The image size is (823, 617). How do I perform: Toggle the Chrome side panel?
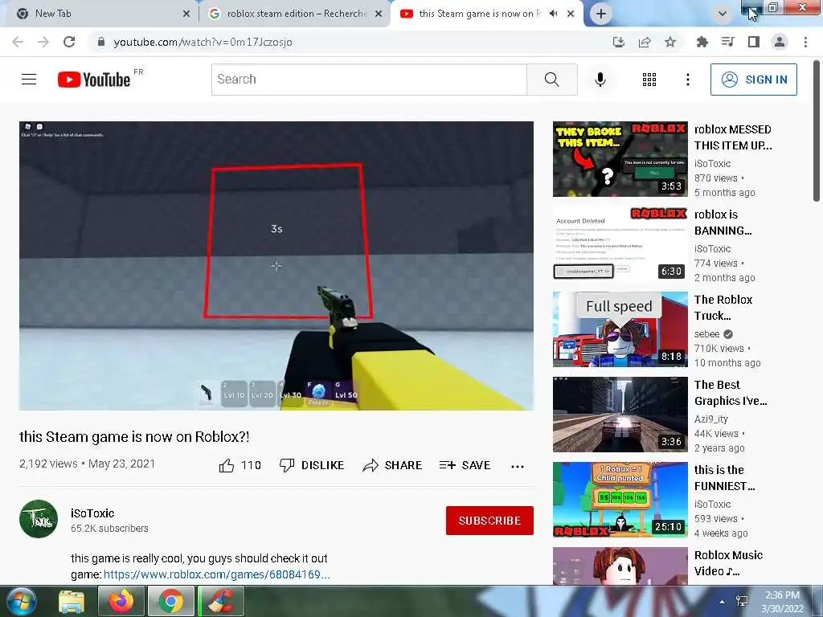754,42
